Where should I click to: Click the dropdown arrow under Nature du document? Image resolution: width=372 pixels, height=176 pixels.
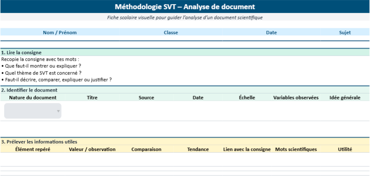pos(58,111)
